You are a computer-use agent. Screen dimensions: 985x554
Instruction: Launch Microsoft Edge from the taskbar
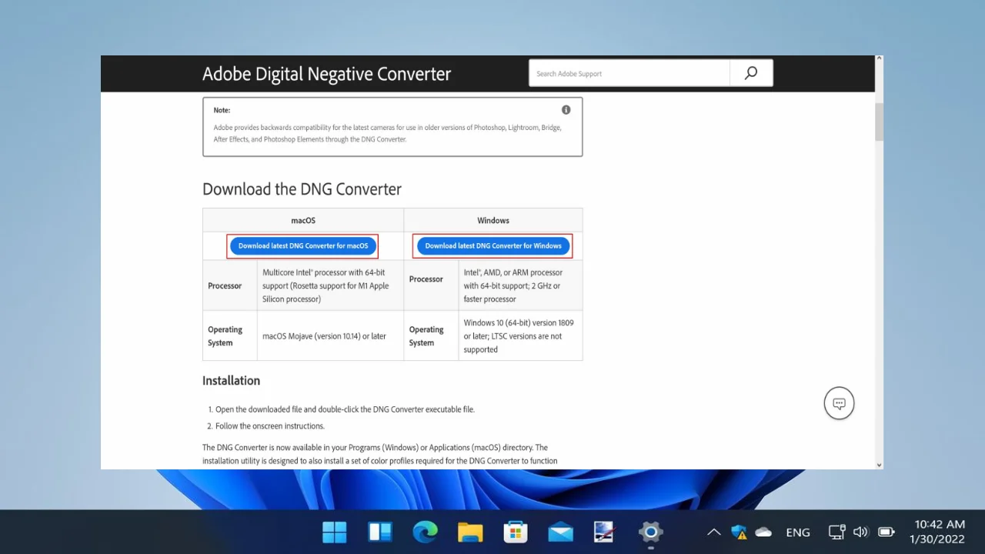point(425,532)
